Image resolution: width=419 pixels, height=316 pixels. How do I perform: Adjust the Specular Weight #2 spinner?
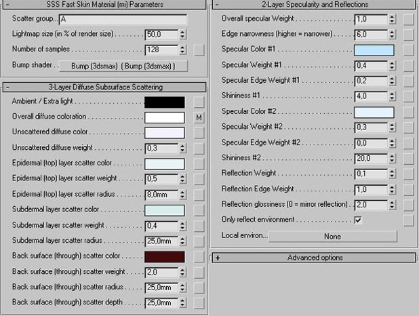tap(392, 127)
